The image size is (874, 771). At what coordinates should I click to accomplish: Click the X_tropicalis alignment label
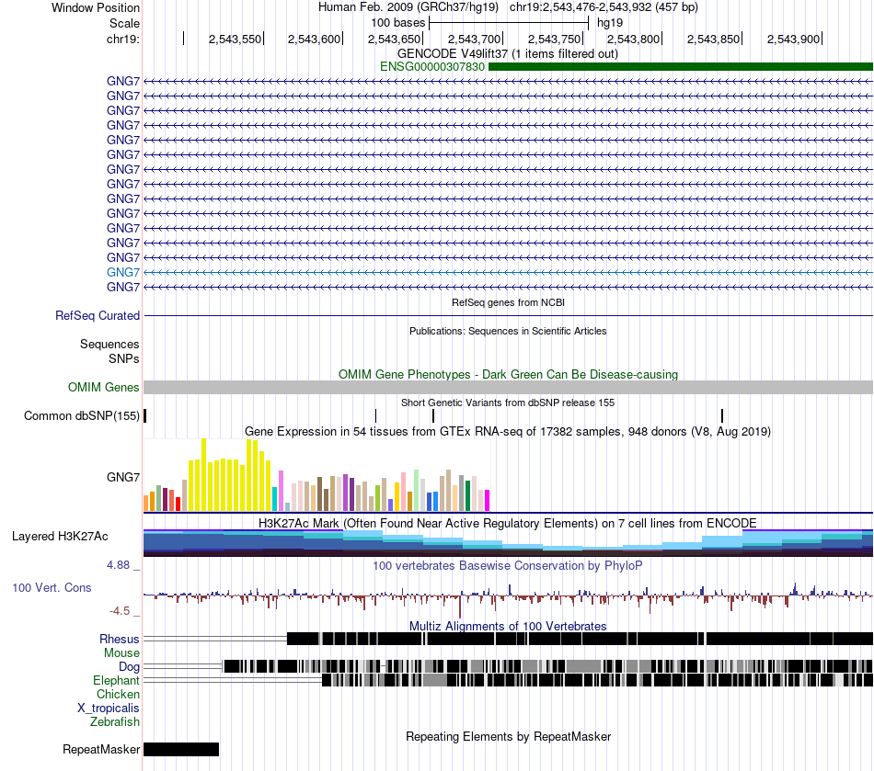[109, 709]
